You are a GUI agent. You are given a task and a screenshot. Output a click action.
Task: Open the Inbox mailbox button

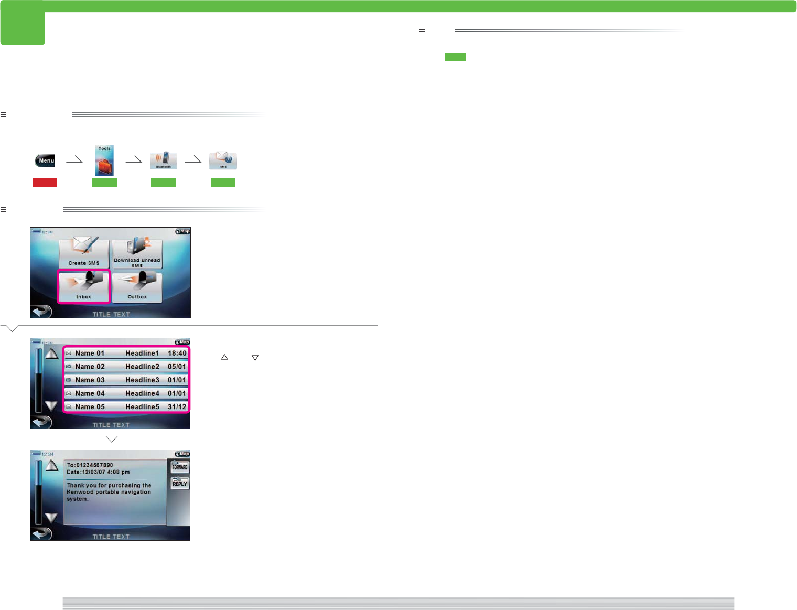click(84, 287)
